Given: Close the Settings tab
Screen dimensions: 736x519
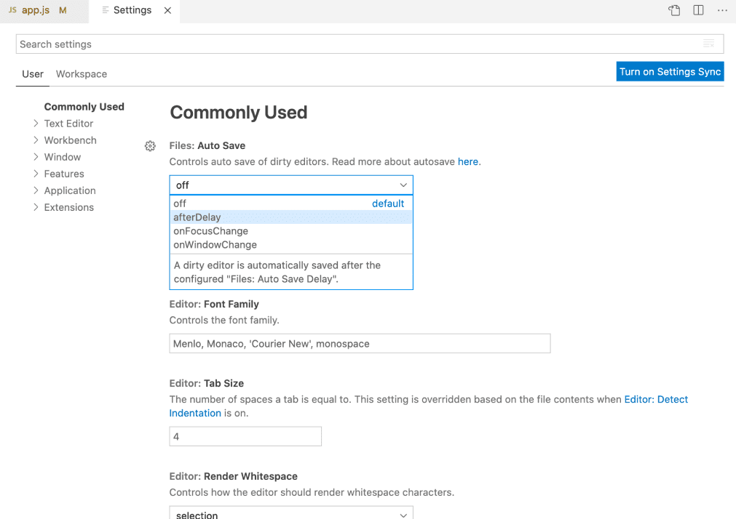Looking at the screenshot, I should tap(168, 11).
